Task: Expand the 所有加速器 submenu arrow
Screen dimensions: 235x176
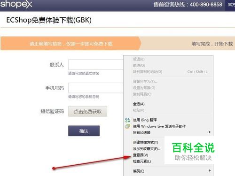Action: [210, 132]
